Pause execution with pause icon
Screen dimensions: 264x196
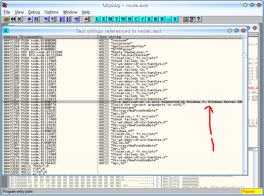(x=36, y=19)
